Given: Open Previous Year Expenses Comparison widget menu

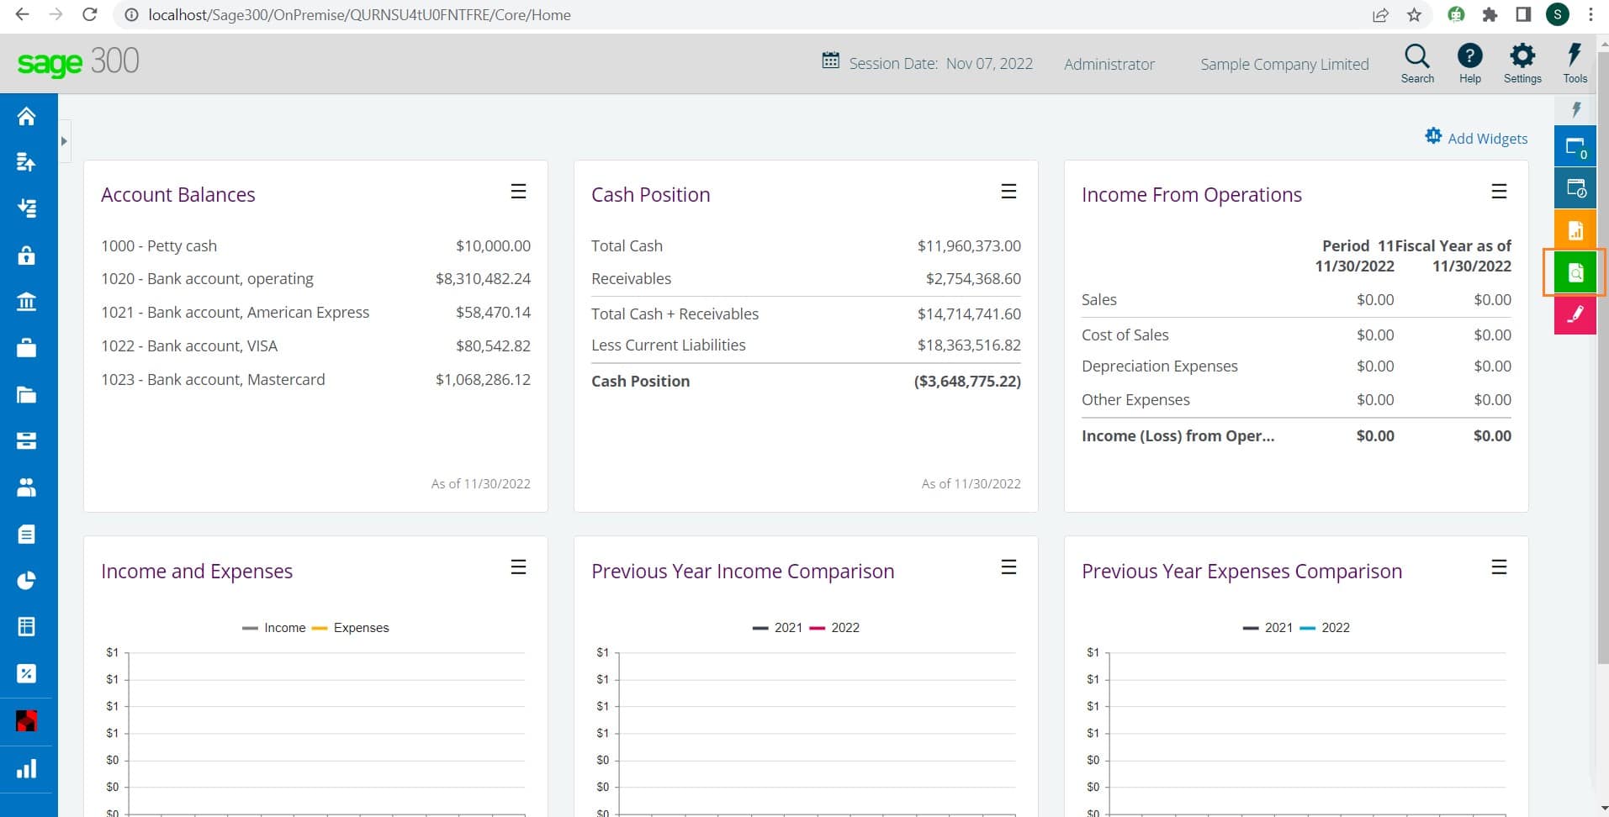Looking at the screenshot, I should point(1499,567).
